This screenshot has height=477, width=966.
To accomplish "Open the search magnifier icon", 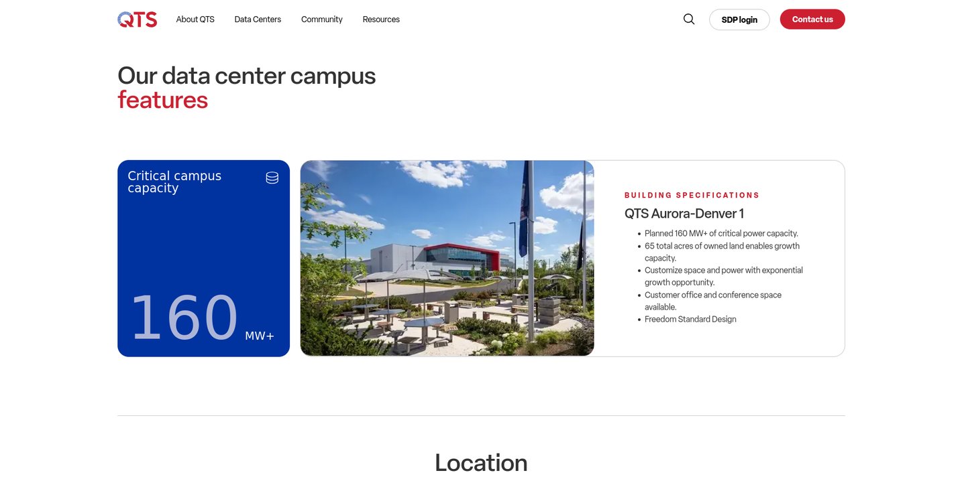I will pos(689,19).
